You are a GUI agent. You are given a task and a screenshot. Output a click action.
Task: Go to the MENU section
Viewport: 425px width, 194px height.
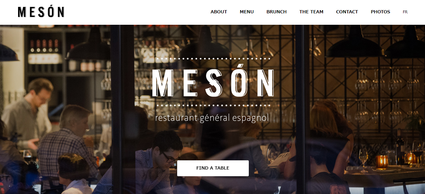point(247,12)
